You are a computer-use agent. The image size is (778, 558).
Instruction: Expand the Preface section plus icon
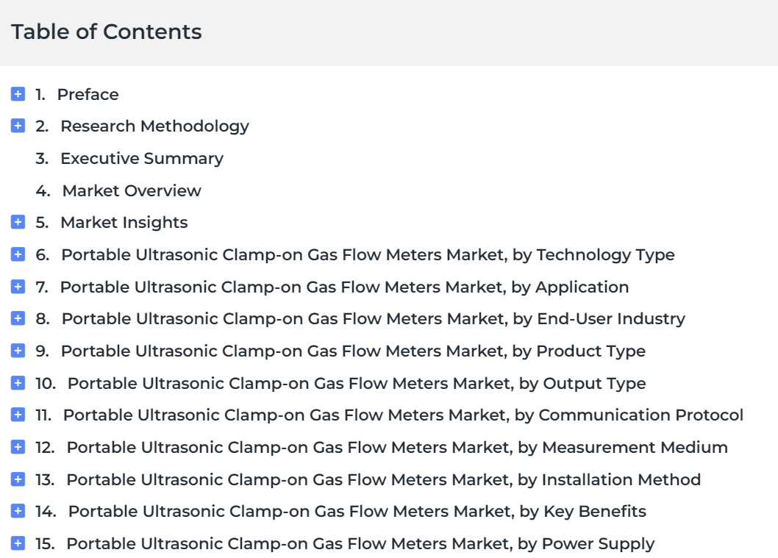point(18,94)
